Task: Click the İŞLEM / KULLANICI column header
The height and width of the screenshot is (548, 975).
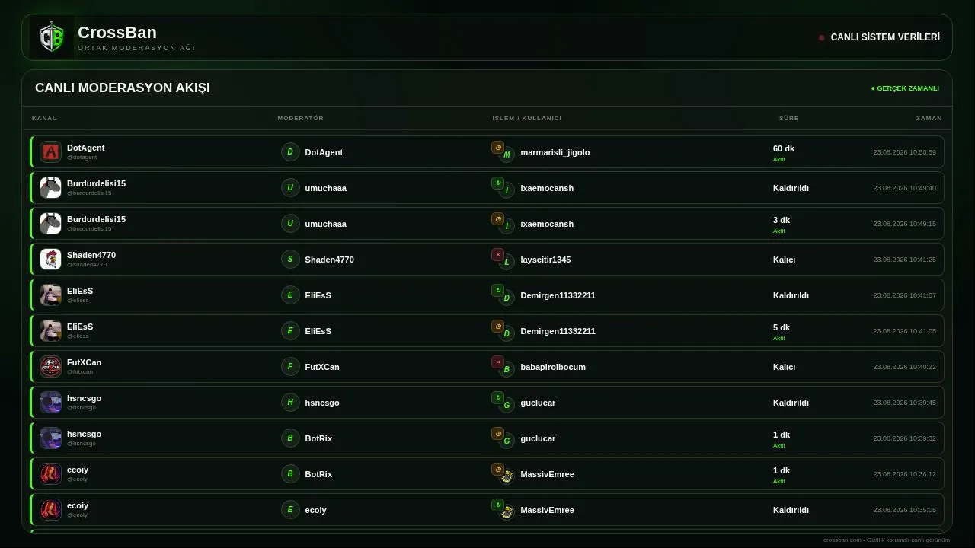Action: click(526, 118)
